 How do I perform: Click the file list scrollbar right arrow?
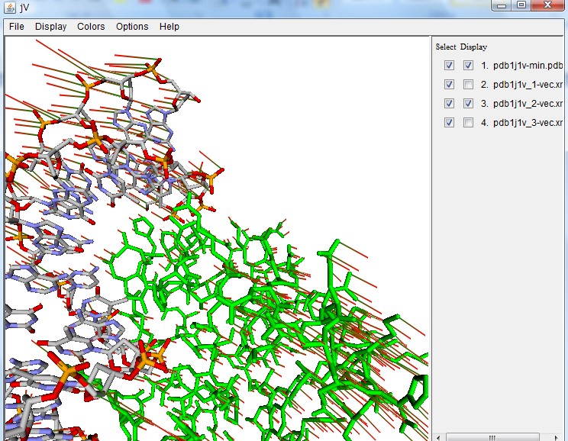(x=557, y=437)
